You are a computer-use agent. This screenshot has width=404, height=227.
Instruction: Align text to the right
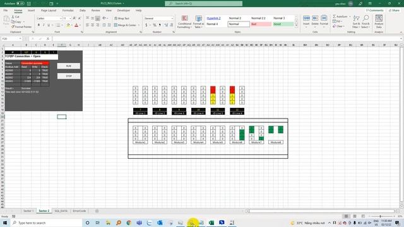click(x=98, y=25)
